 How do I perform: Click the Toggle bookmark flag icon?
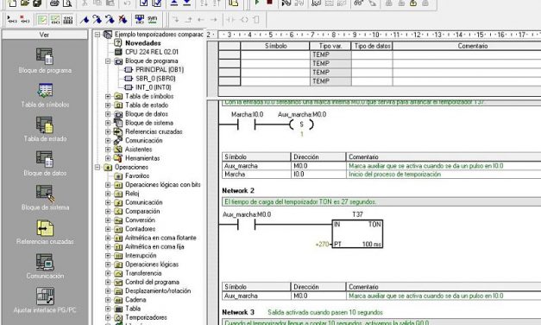85,20
